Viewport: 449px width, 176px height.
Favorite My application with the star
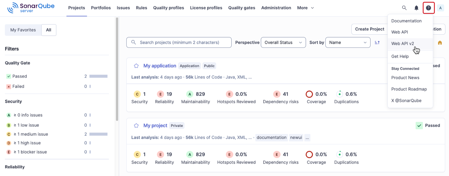coord(136,66)
